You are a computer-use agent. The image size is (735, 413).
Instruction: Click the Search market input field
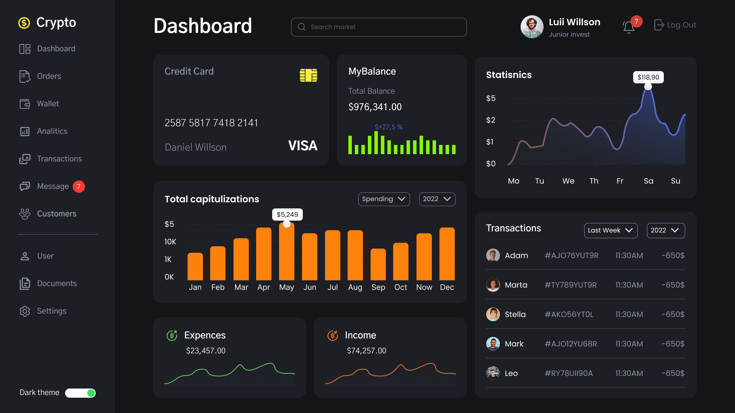pyautogui.click(x=379, y=27)
